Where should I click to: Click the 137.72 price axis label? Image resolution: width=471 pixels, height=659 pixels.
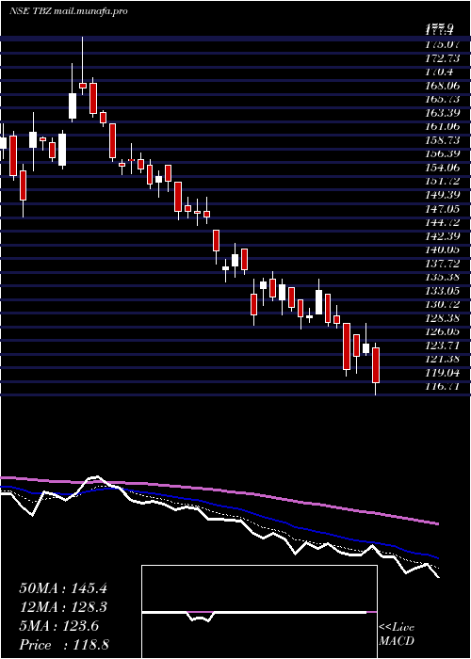tap(443, 263)
